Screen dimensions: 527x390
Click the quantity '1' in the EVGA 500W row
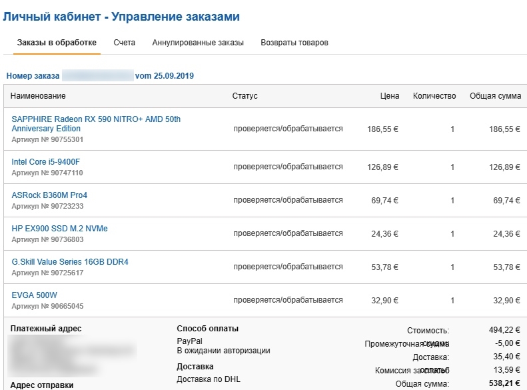452,300
